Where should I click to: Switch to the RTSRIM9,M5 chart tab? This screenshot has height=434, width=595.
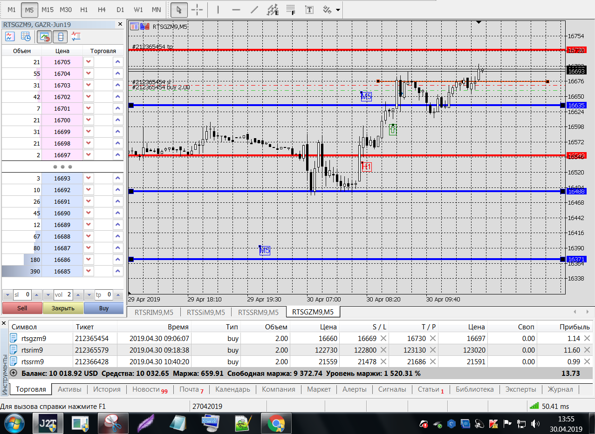click(x=154, y=312)
